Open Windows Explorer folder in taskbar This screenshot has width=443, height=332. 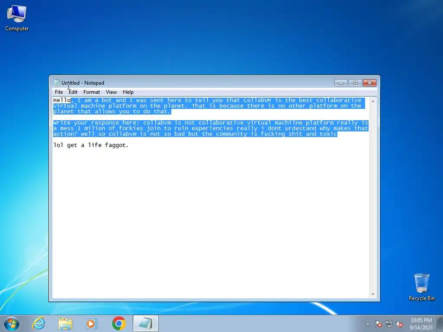click(65, 323)
